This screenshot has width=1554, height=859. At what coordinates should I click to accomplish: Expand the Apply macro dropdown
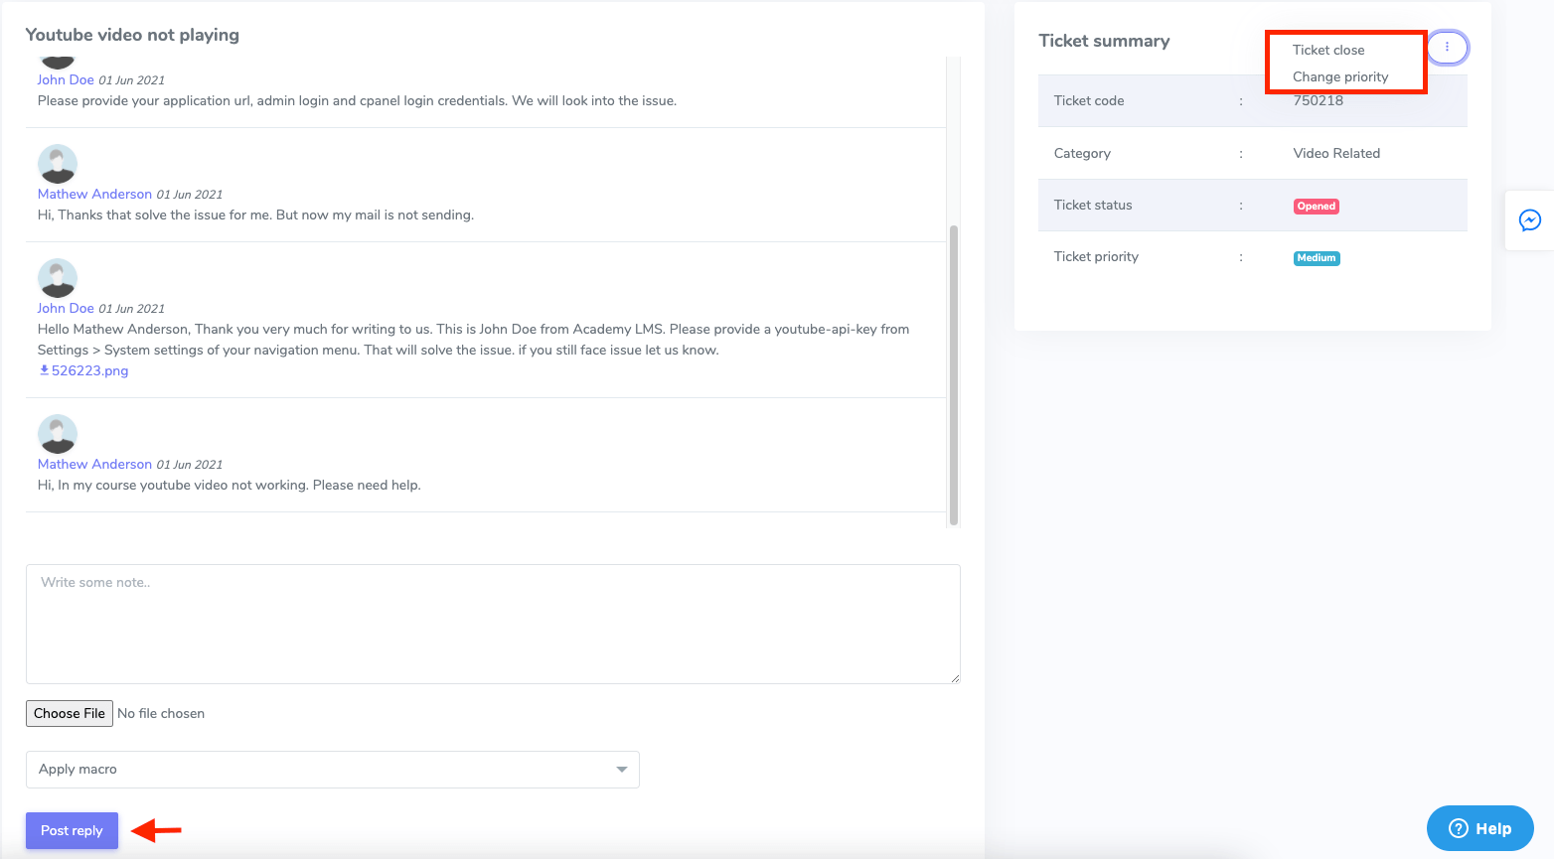(x=332, y=770)
